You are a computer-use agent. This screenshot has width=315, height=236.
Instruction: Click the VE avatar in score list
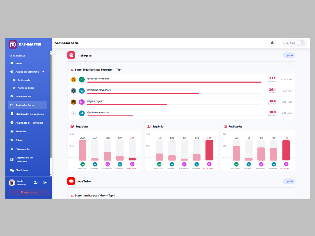point(82,91)
